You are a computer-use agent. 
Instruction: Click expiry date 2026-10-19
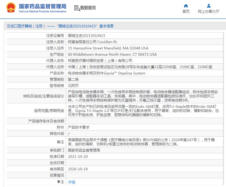point(78,169)
